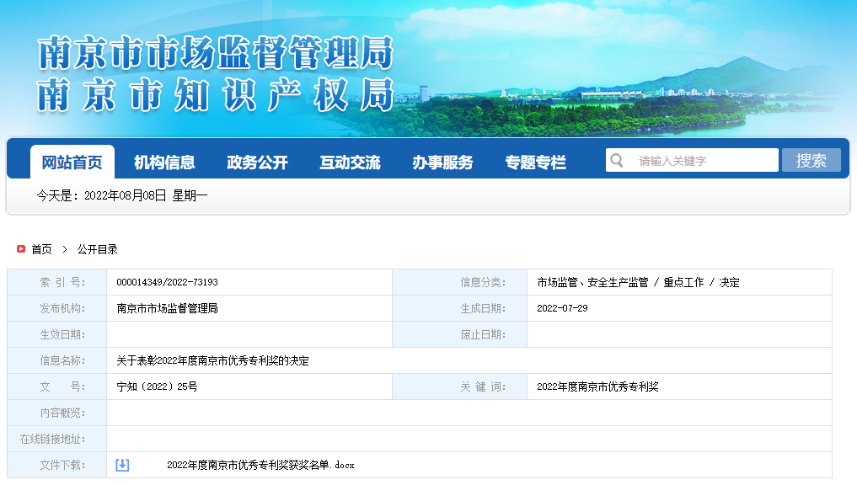Click the magnifier icon in the search box
Viewport: 857px width, 485px height.
pos(617,161)
